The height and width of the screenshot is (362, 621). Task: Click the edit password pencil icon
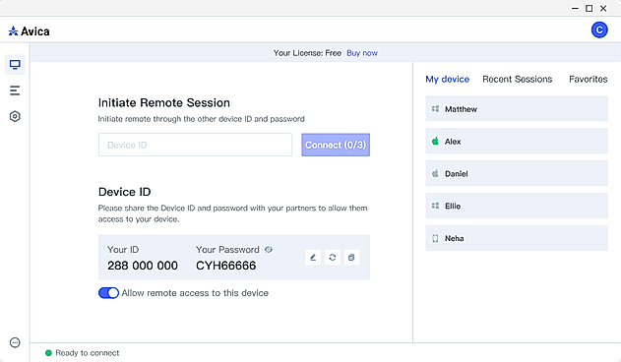pyautogui.click(x=313, y=258)
